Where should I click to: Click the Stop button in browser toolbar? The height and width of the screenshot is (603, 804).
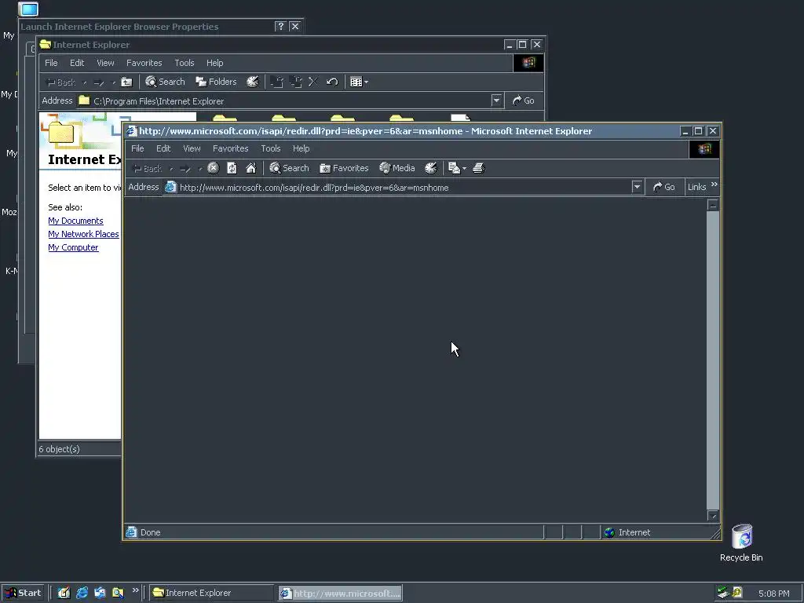pyautogui.click(x=214, y=168)
